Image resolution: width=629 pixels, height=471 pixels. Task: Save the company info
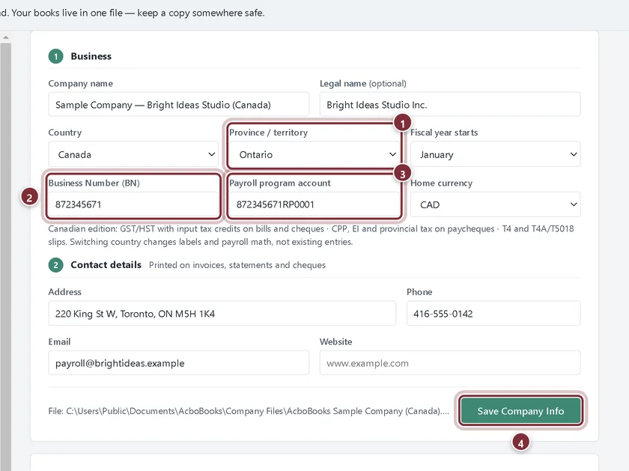click(x=520, y=411)
